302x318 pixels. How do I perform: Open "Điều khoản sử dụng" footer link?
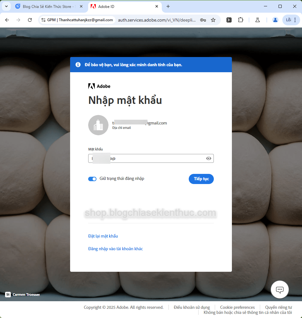pyautogui.click(x=192, y=307)
